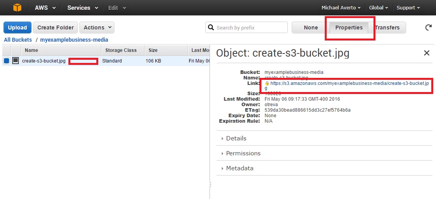Click the Create Folder button
Screen dimensions: 436x199
pos(55,28)
